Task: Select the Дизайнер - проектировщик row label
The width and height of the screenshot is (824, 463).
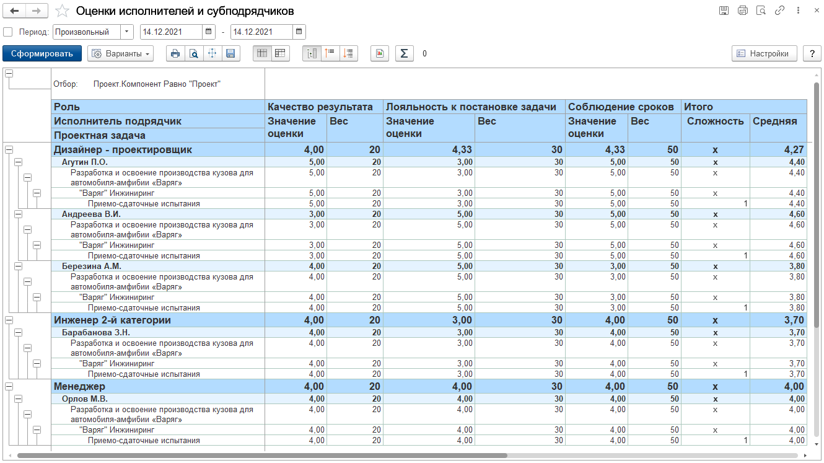Action: pyautogui.click(x=123, y=149)
